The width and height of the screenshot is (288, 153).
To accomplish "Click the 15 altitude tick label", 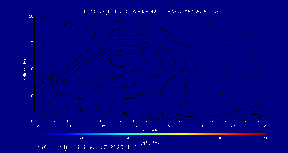I will (x=31, y=42).
